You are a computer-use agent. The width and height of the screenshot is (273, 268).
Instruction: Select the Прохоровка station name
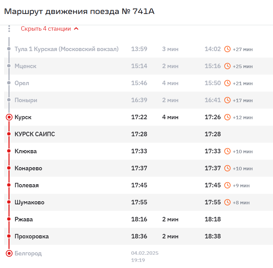coord(32,236)
